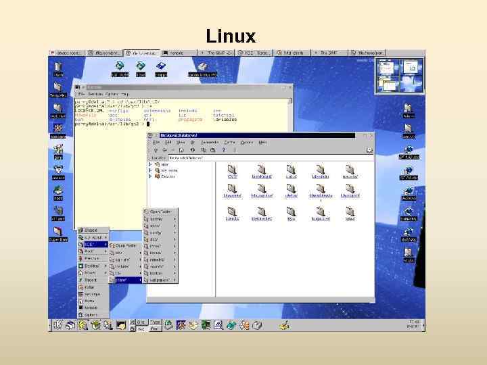The image size is (487, 365).
Task: Open the Autostart desktop folder
Action: (x=58, y=111)
